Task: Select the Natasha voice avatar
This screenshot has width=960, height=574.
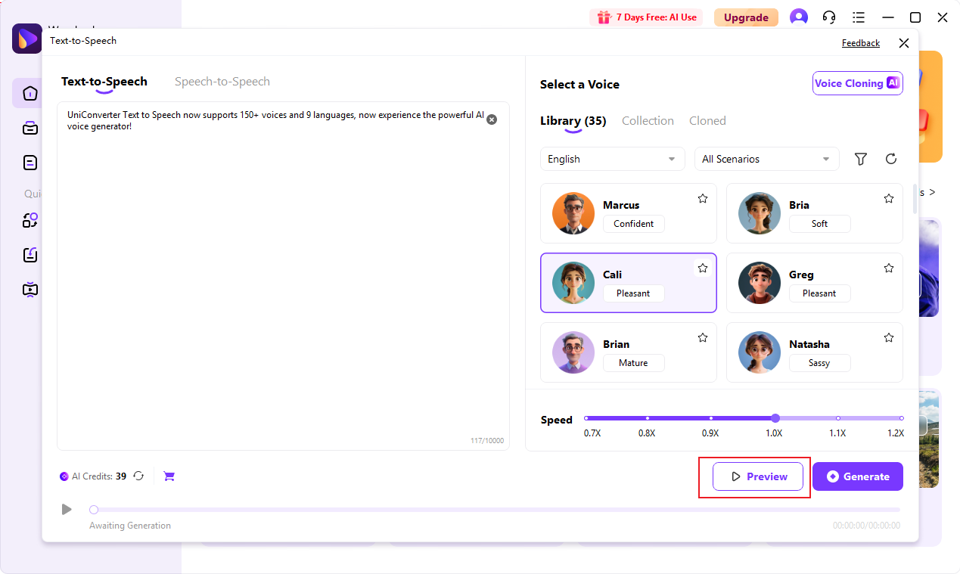Action: coord(760,352)
